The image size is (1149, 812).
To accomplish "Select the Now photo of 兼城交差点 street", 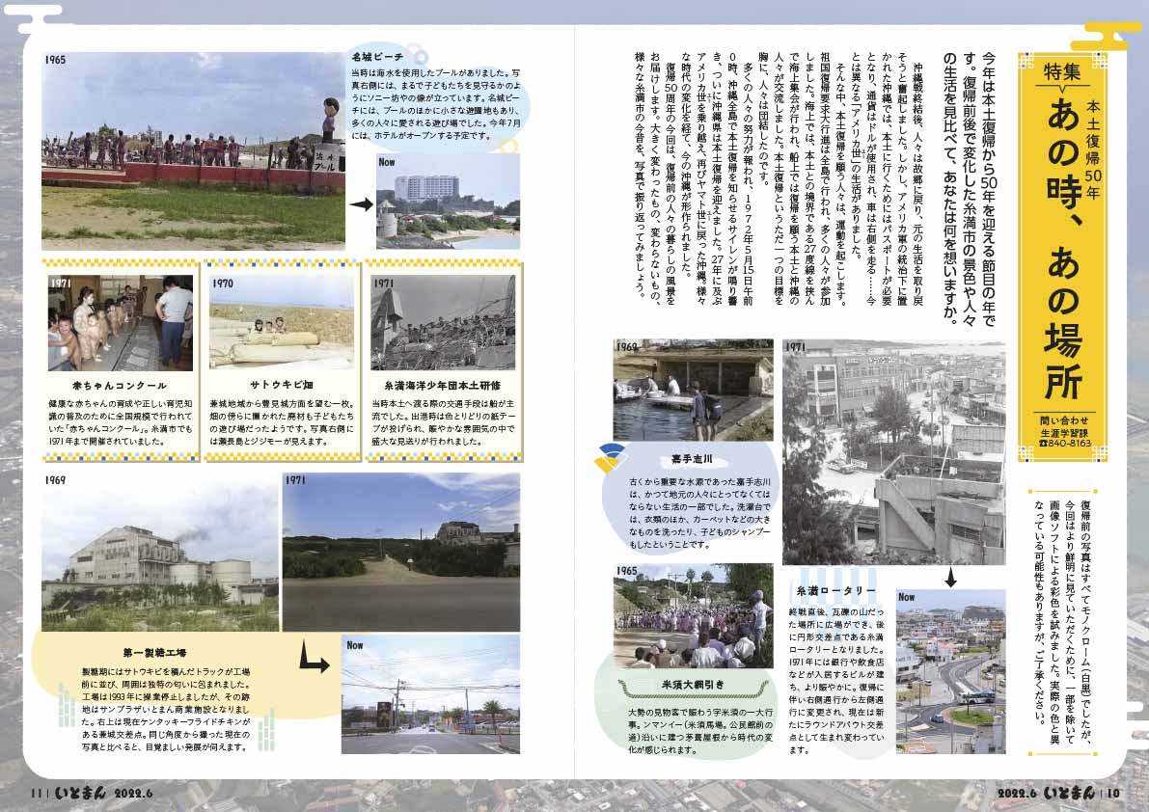I will (x=431, y=694).
